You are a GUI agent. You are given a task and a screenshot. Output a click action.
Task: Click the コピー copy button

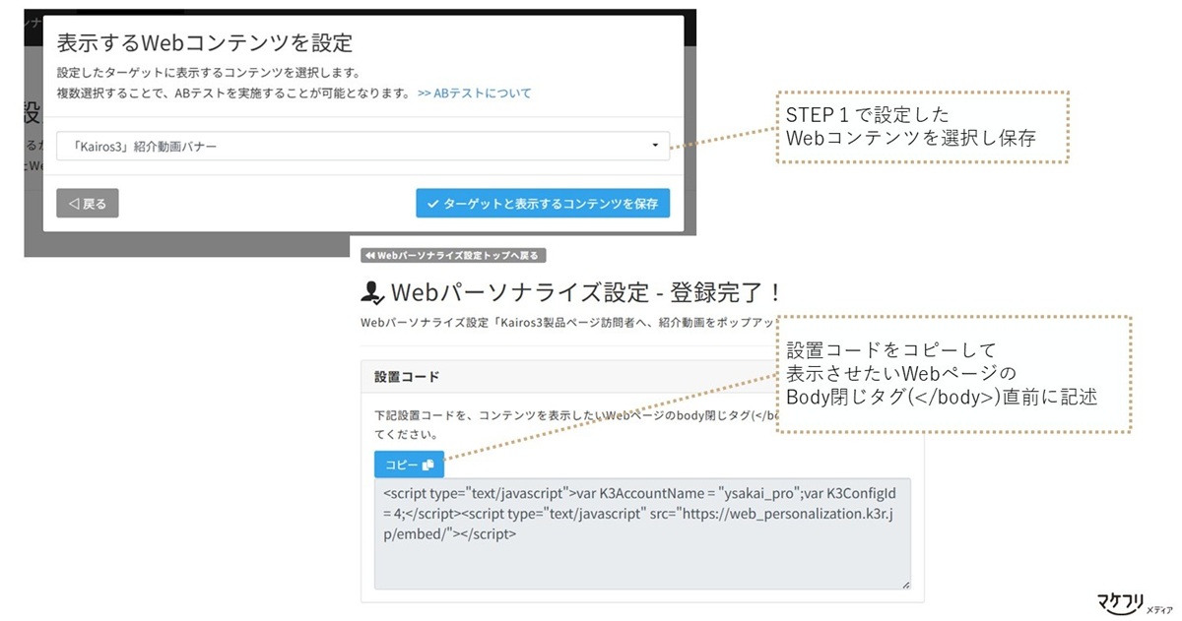409,465
